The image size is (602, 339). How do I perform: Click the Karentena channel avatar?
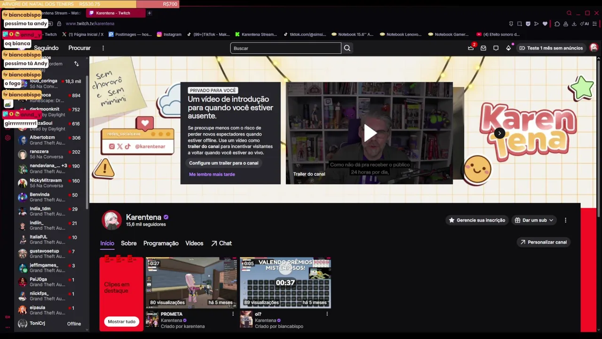tap(112, 220)
